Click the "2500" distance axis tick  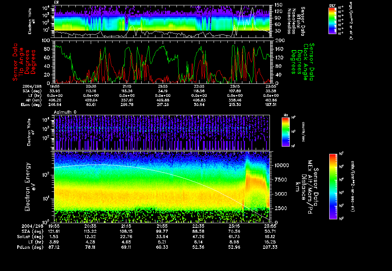point(281,208)
